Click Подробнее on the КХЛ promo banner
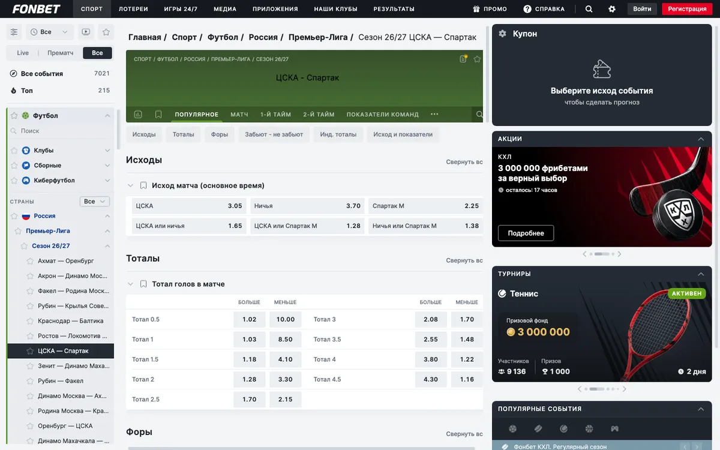Viewport: 720px width, 450px height. (526, 233)
